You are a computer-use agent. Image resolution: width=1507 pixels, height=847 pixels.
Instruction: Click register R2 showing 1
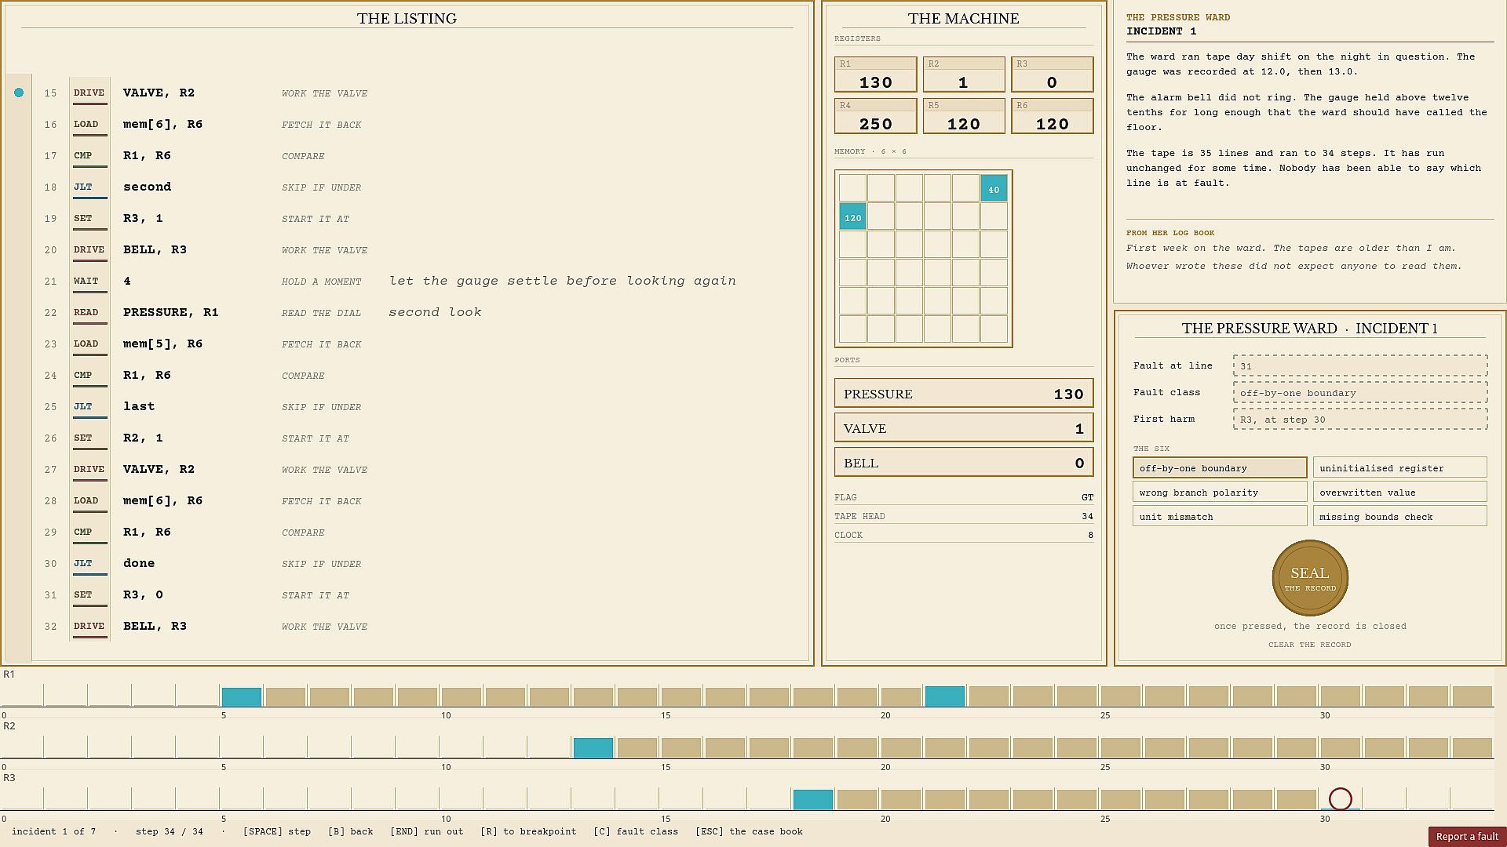[x=963, y=75]
